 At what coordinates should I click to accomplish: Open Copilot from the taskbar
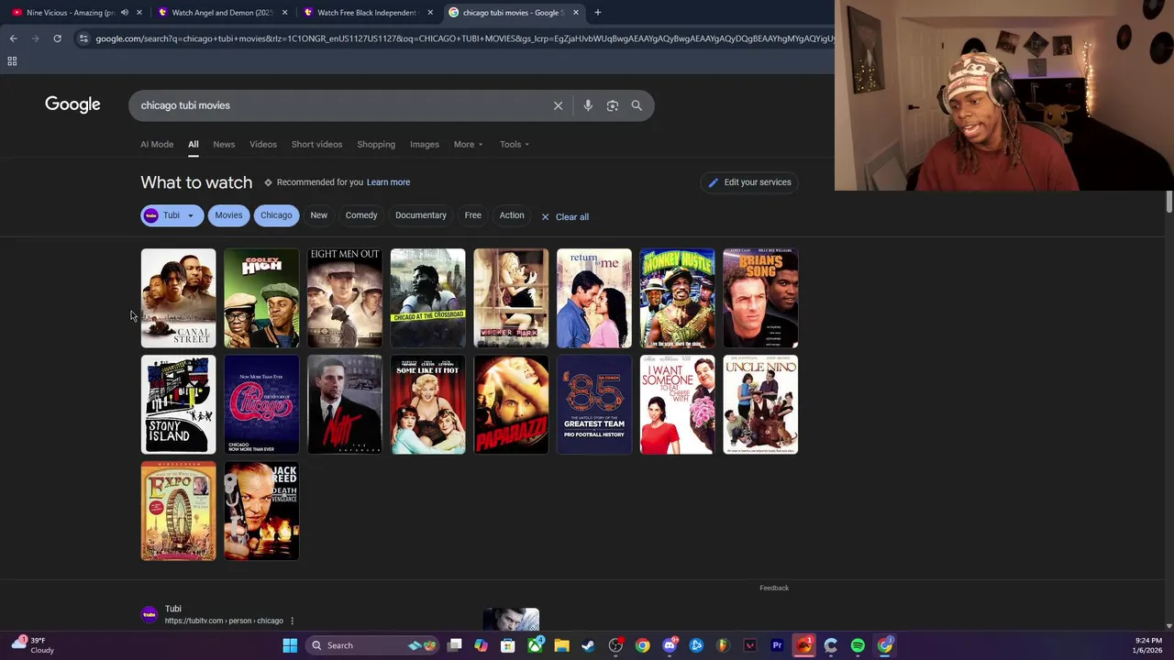[481, 645]
